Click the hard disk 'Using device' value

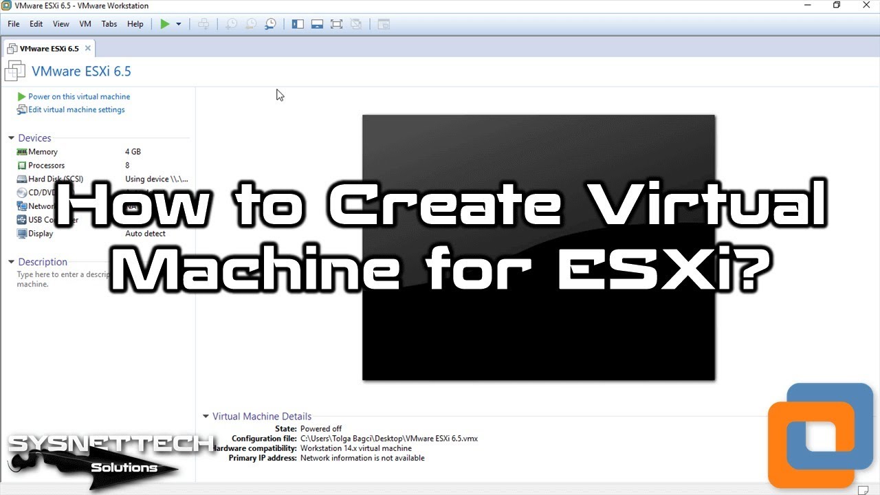coord(156,179)
